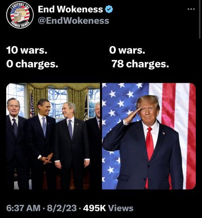Open the Oval Office group photo
The width and height of the screenshot is (202, 218).
53,136
